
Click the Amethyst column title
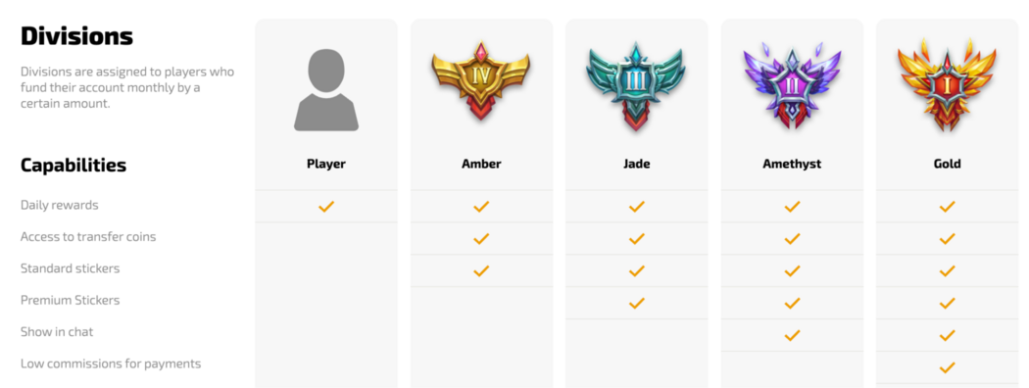pos(792,165)
